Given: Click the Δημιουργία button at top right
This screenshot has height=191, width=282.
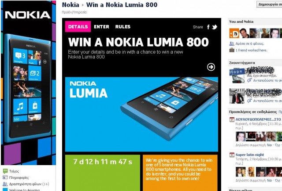Looking at the screenshot, I should pos(269,4).
